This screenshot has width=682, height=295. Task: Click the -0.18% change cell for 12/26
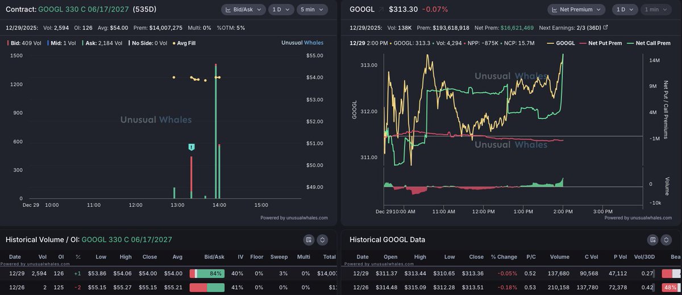(506, 287)
